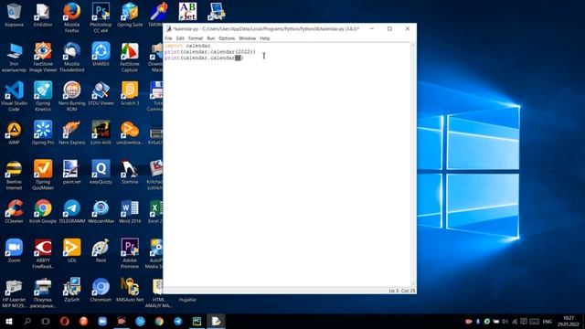Click the IDLE window title bar text
Image resolution: width=585 pixels, height=329 pixels.
(x=266, y=28)
